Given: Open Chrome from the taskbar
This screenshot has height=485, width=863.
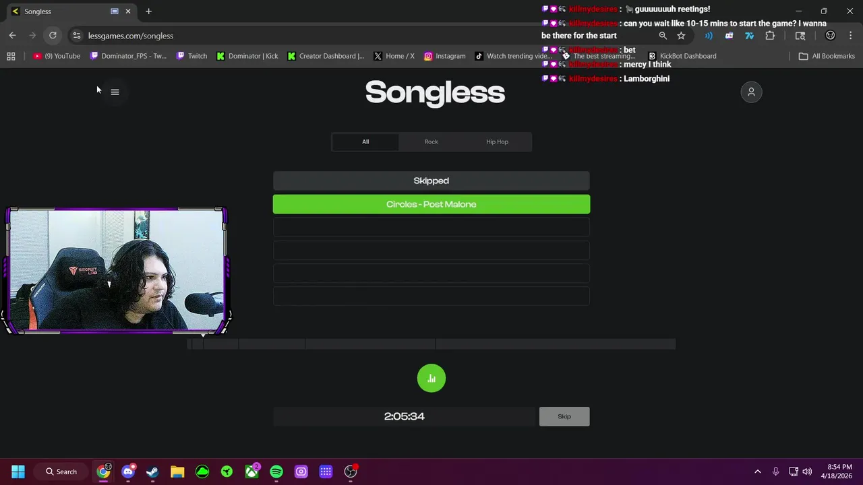Looking at the screenshot, I should click(103, 472).
